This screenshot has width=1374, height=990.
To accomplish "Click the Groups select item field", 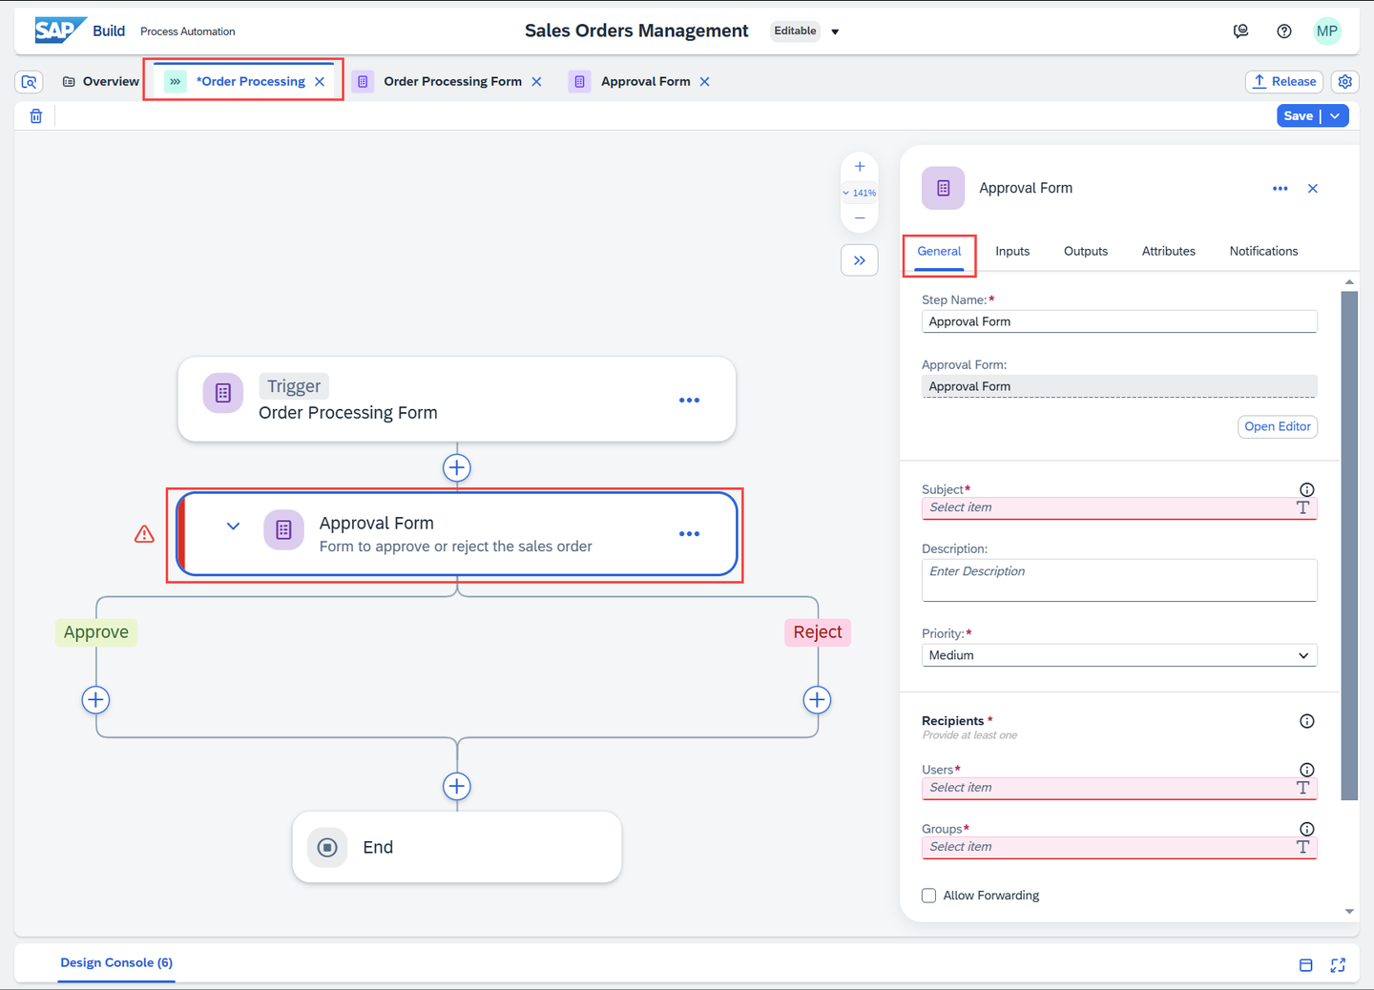I will coord(1119,848).
